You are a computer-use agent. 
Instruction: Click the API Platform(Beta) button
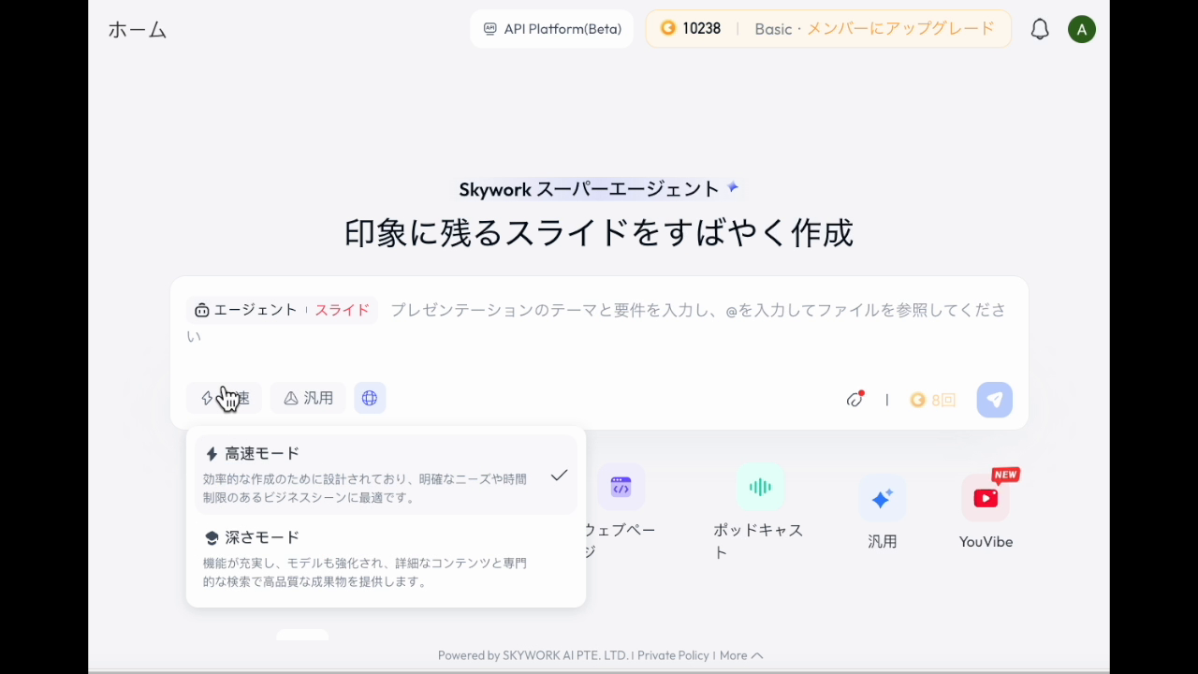pyautogui.click(x=552, y=29)
